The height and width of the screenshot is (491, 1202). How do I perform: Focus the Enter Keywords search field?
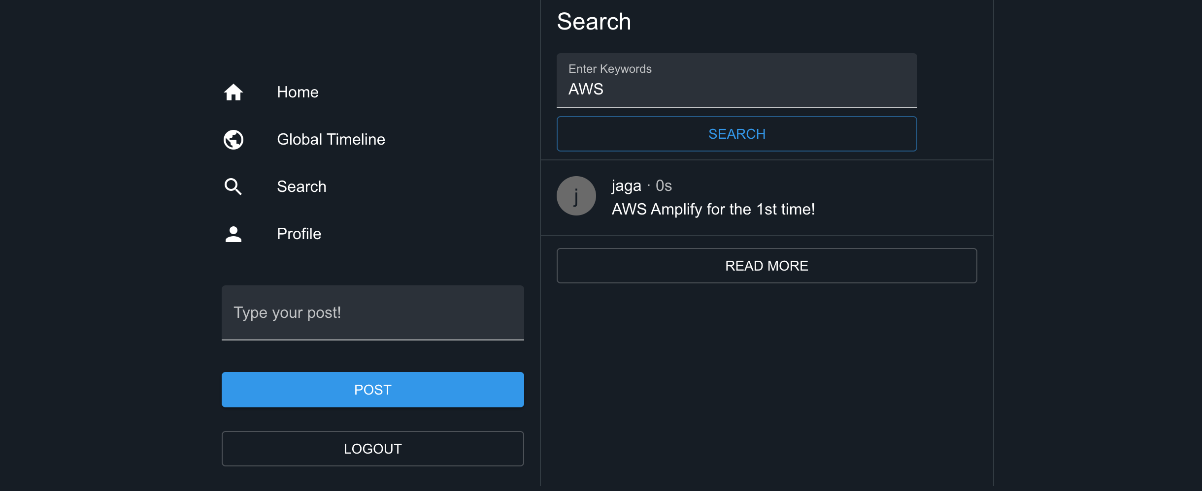737,81
